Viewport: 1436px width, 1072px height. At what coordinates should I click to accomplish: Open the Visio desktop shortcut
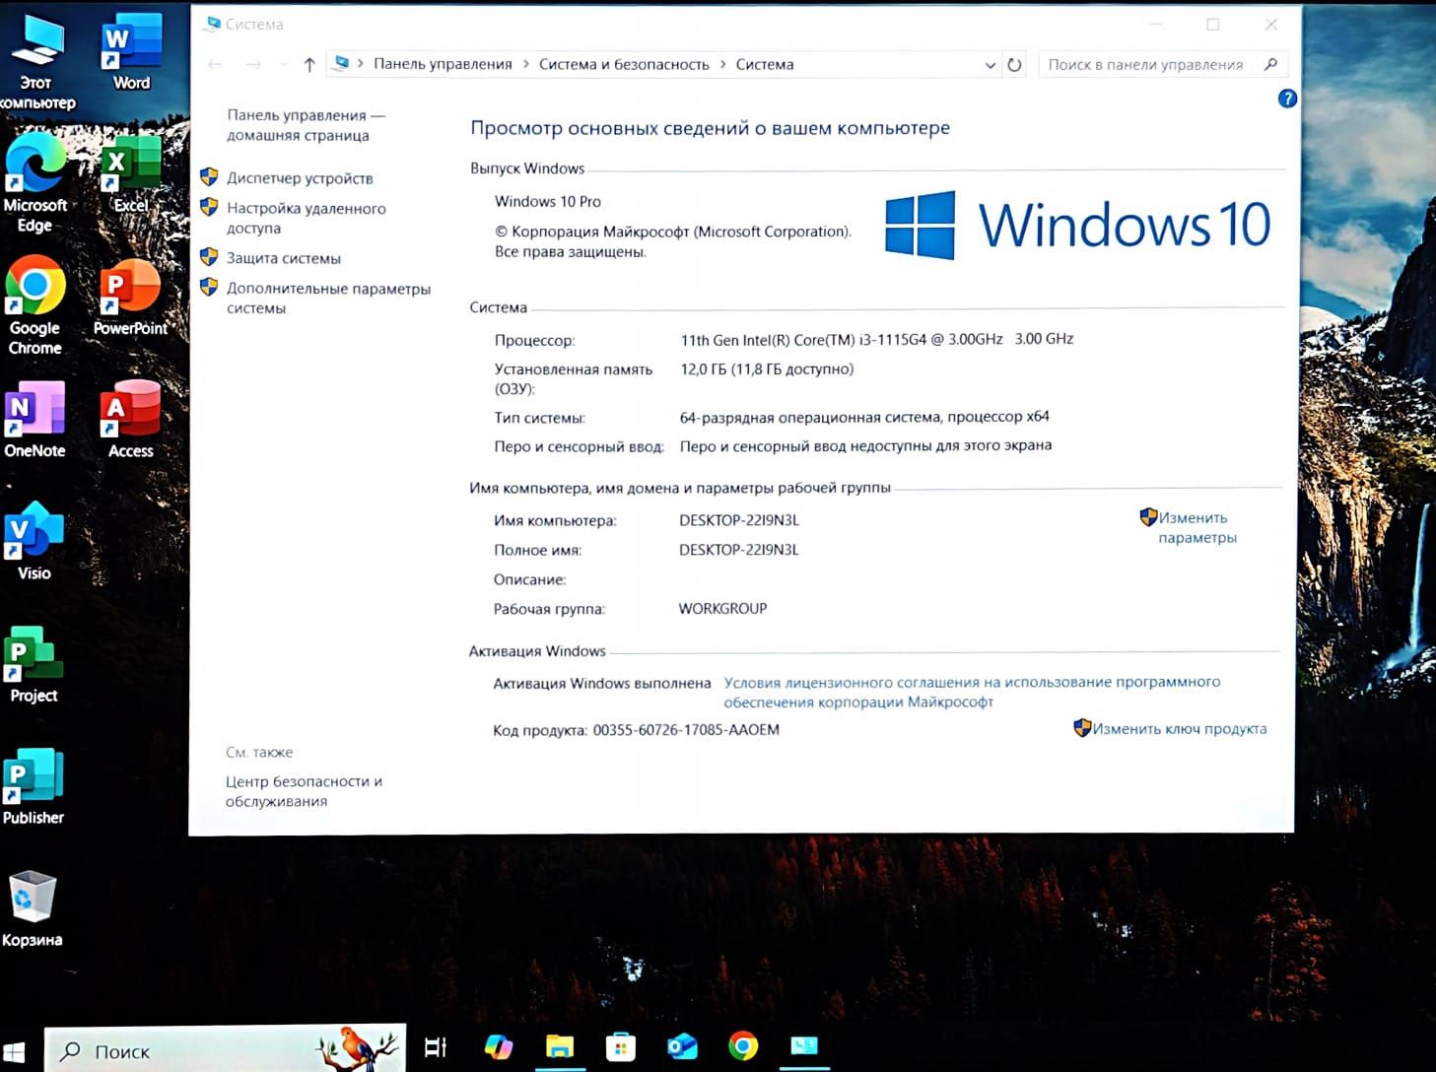pos(34,542)
